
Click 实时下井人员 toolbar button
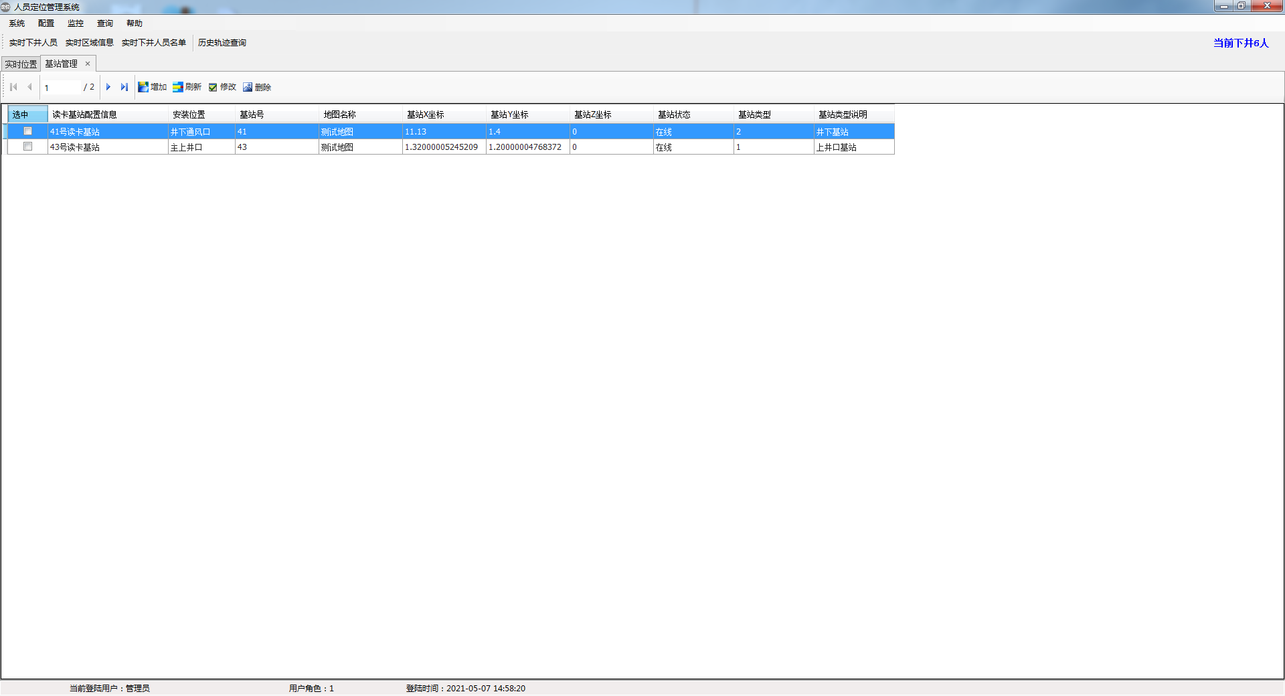[x=33, y=43]
